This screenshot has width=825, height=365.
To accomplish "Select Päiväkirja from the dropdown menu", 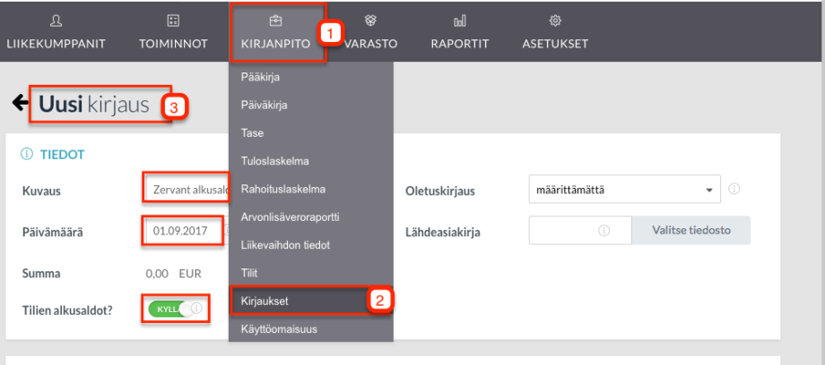I will pyautogui.click(x=311, y=105).
